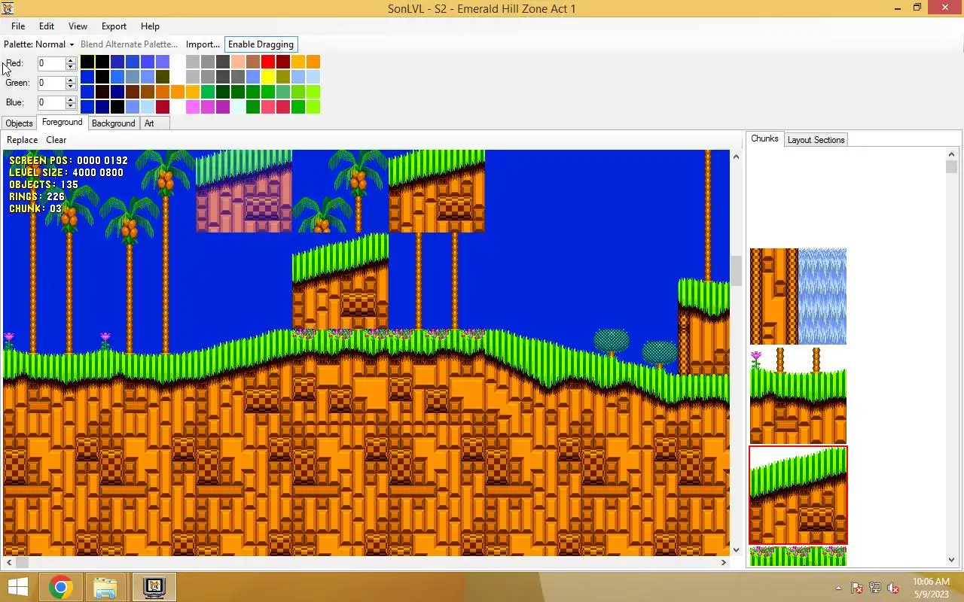Decrease the Red value with down arrow
The width and height of the screenshot is (964, 602).
[71, 67]
